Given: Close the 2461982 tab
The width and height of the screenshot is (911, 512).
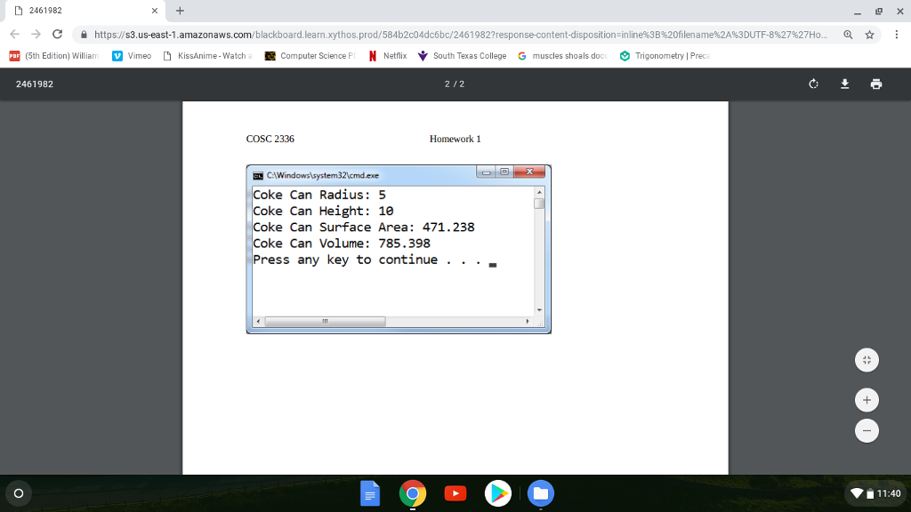Looking at the screenshot, I should point(155,11).
